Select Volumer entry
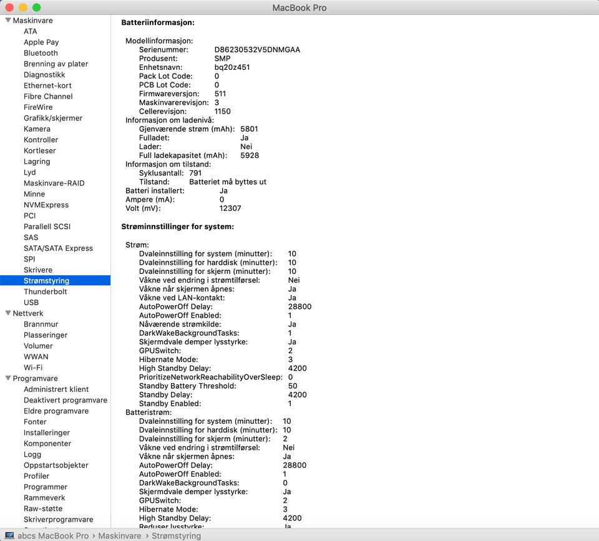This screenshot has width=599, height=541. [38, 346]
